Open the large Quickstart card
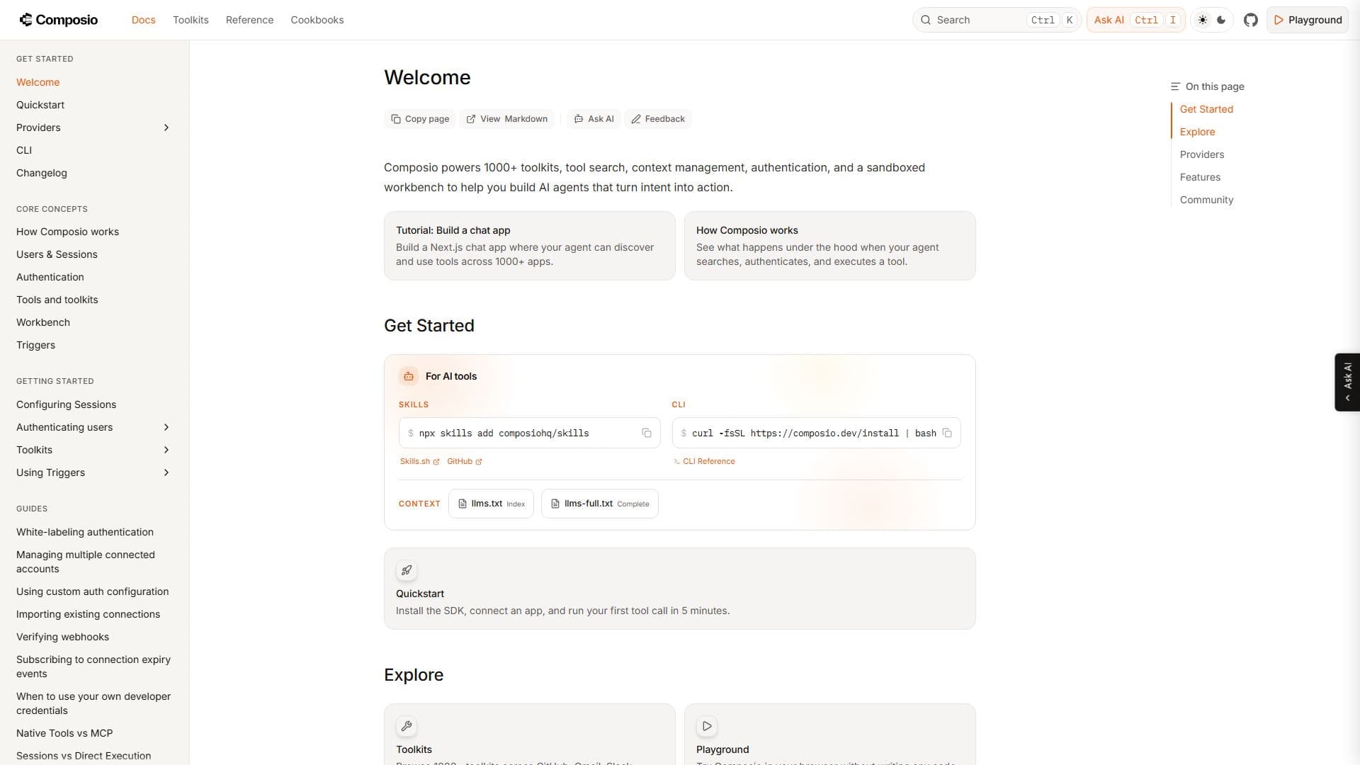This screenshot has height=765, width=1360. [680, 589]
